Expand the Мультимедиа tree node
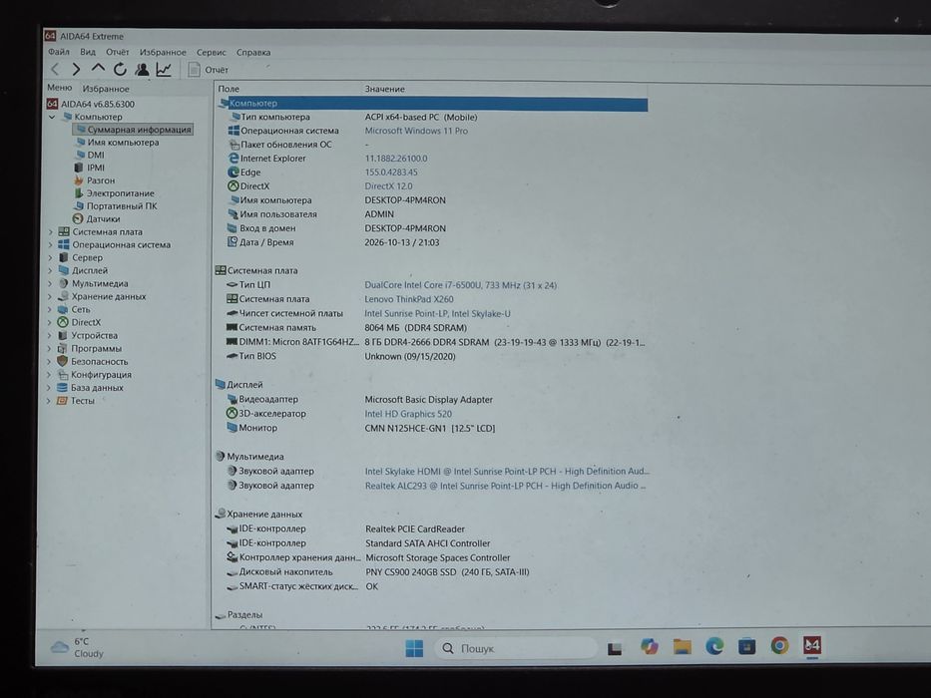Image resolution: width=931 pixels, height=698 pixels. click(51, 284)
